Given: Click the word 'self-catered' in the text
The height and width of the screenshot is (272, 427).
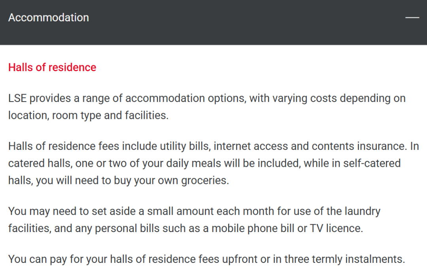Looking at the screenshot, I should point(372,163).
